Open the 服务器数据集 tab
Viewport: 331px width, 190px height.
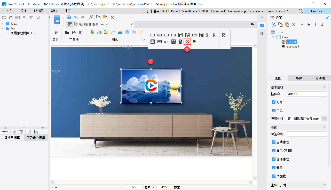[36, 138]
